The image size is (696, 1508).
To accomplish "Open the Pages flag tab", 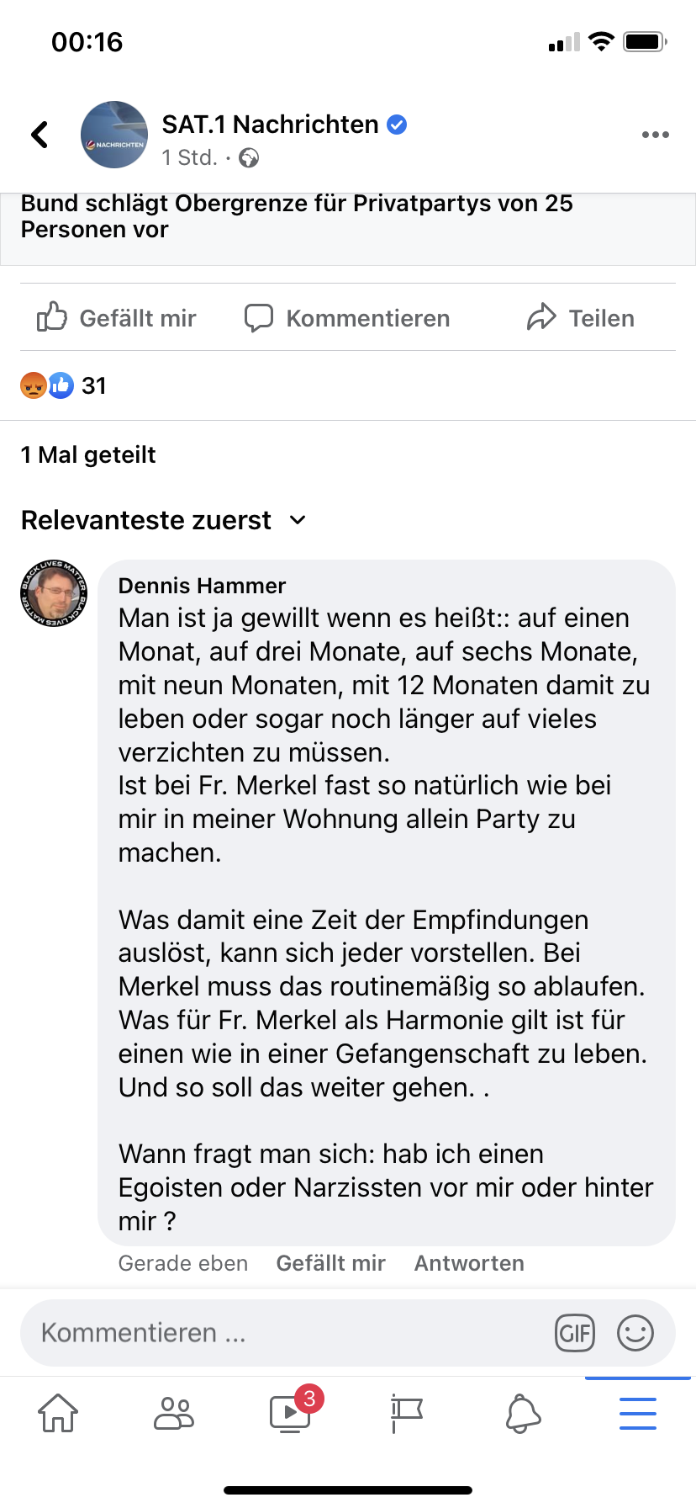I will tap(407, 1413).
